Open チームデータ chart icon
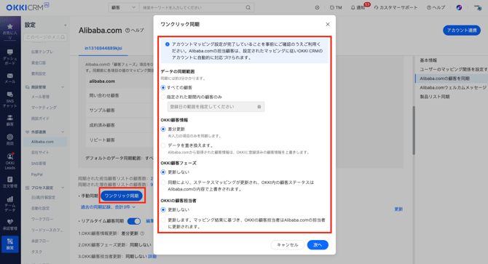Screen dimensions: 488x264 point(10,199)
